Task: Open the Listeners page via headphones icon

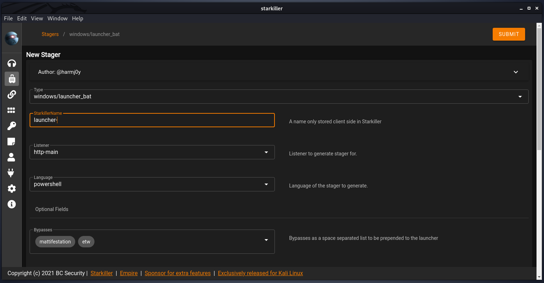Action: pyautogui.click(x=12, y=63)
